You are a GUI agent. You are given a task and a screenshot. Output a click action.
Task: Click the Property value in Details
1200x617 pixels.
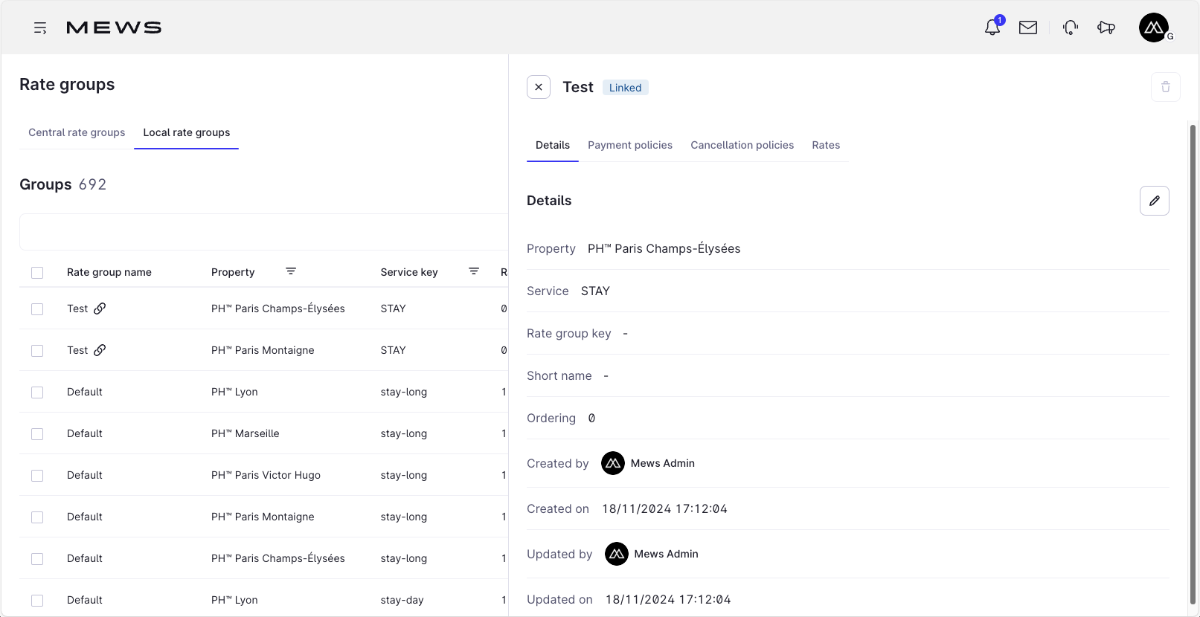[664, 248]
